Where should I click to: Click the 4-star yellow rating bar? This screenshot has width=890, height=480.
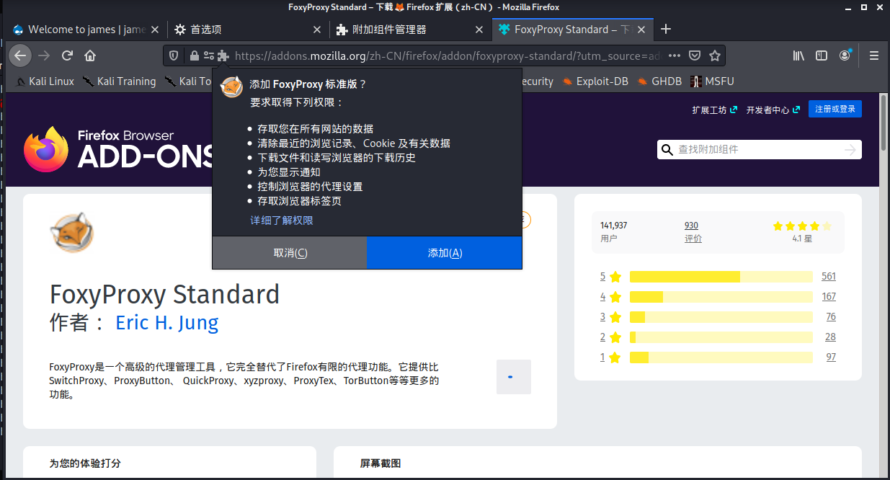tap(721, 297)
